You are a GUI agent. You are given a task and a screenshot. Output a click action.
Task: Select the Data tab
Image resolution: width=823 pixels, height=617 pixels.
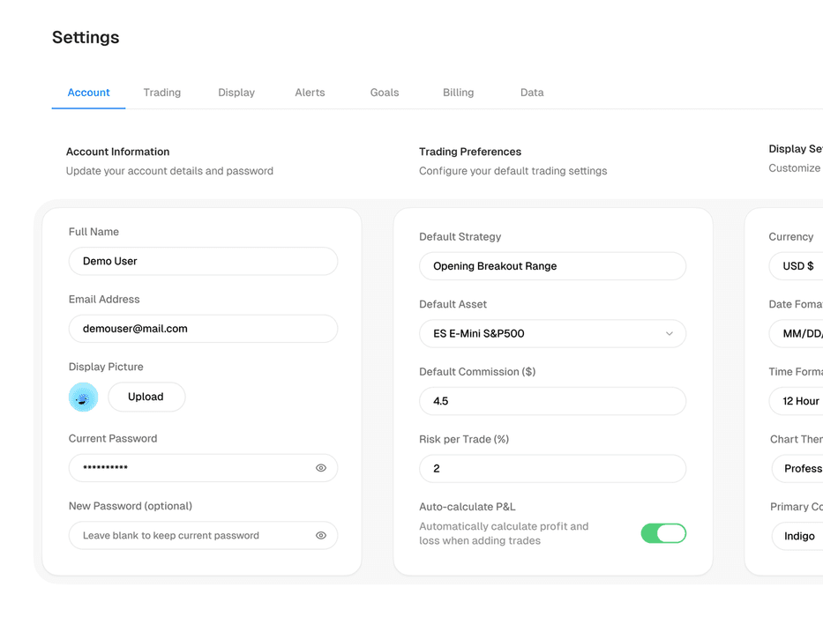532,93
